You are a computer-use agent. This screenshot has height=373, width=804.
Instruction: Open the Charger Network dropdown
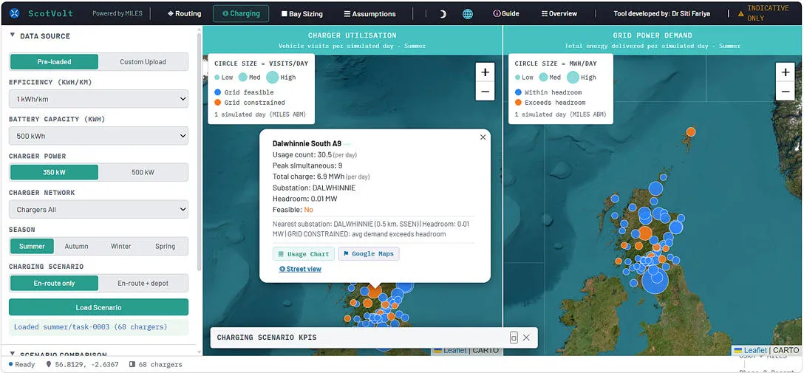click(x=98, y=210)
